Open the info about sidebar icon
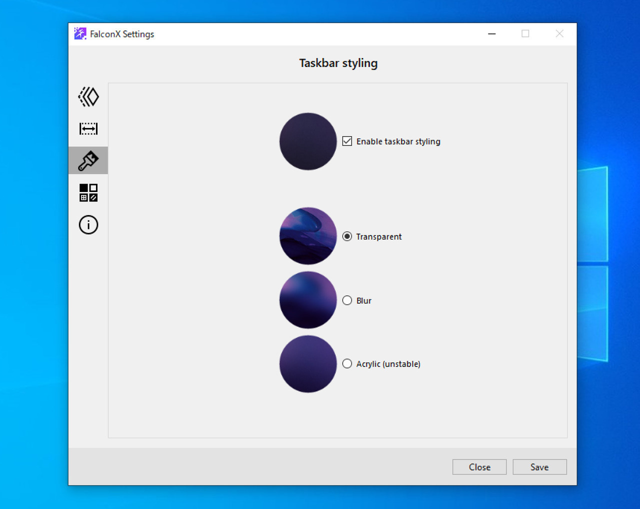 pyautogui.click(x=88, y=224)
